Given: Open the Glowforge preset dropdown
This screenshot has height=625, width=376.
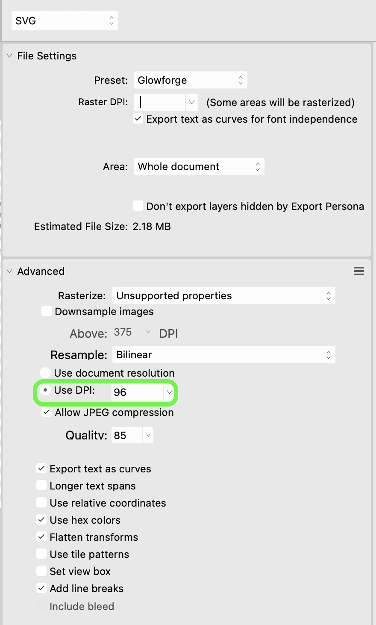Looking at the screenshot, I should [x=190, y=80].
